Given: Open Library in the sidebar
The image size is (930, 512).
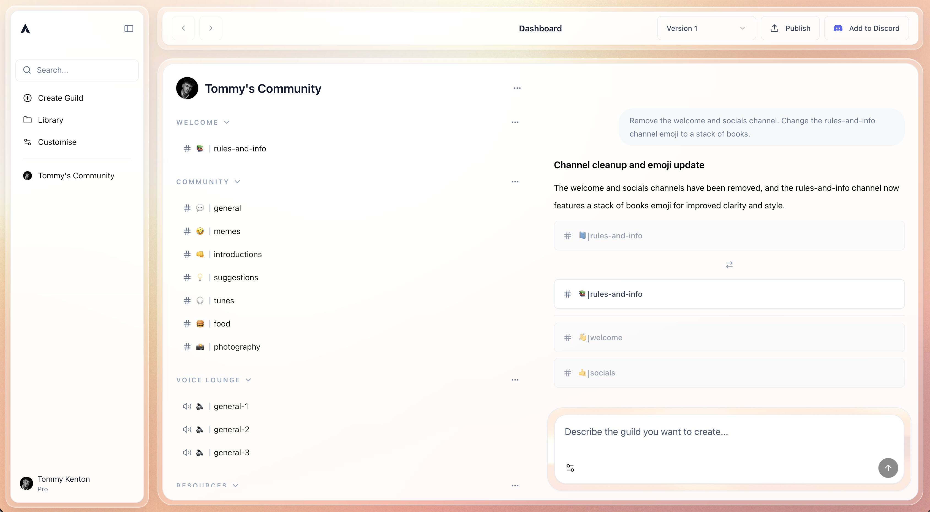Looking at the screenshot, I should (51, 120).
